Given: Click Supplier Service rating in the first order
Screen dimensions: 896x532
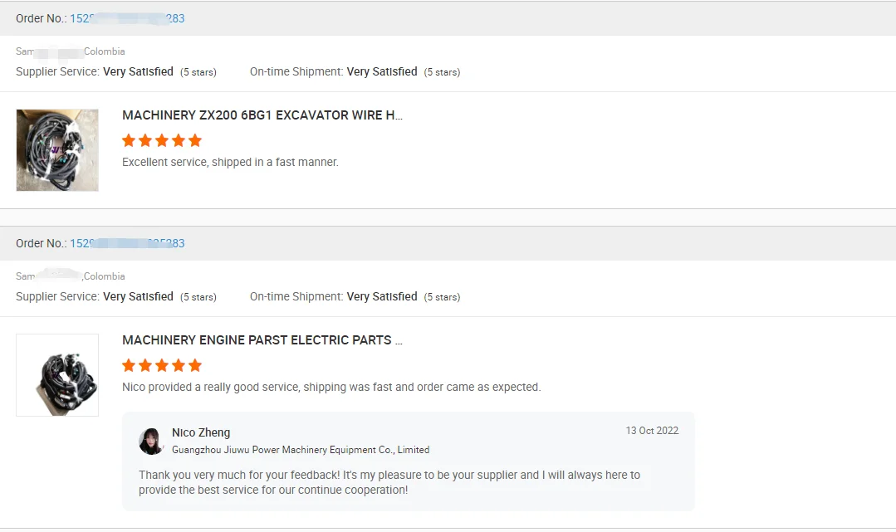Looking at the screenshot, I should click(x=116, y=72).
